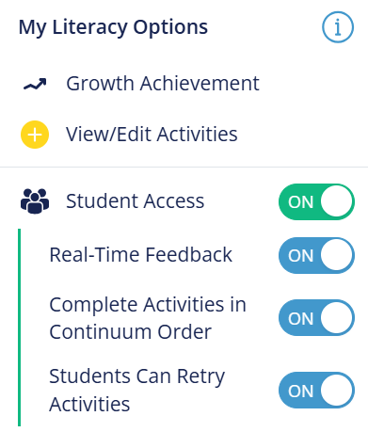Click the Growth Achievement trend arrow icon
Screen dimensions: 368x448
[x=35, y=84]
